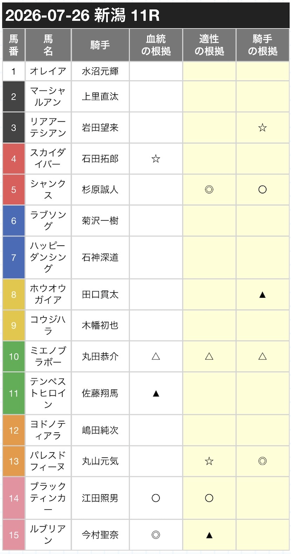Click the star mark in Skydiver's bloodline column
This screenshot has width=291, height=554.
(156, 159)
